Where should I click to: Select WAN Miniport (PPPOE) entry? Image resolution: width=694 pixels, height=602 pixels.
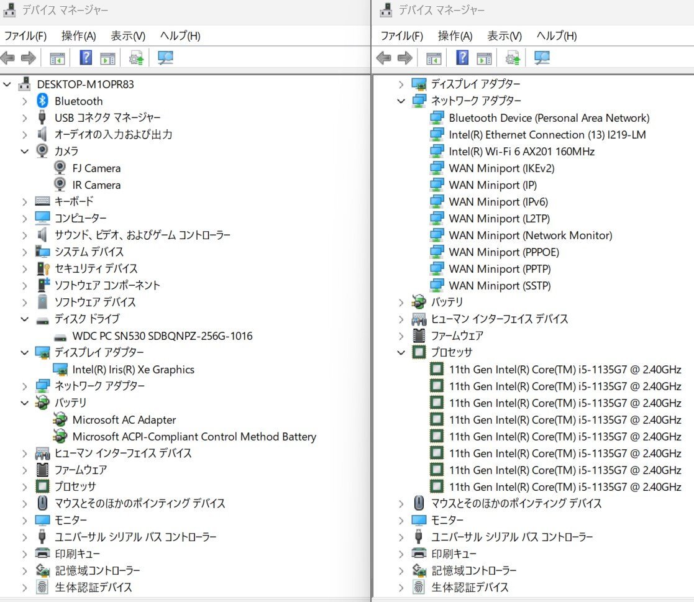pos(503,252)
